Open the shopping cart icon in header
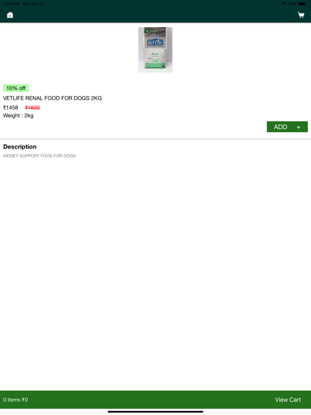Image resolution: width=311 pixels, height=415 pixels. 301,15
